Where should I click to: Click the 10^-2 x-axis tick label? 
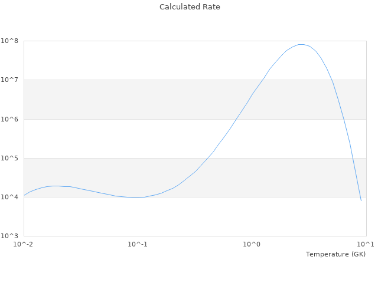24,244
